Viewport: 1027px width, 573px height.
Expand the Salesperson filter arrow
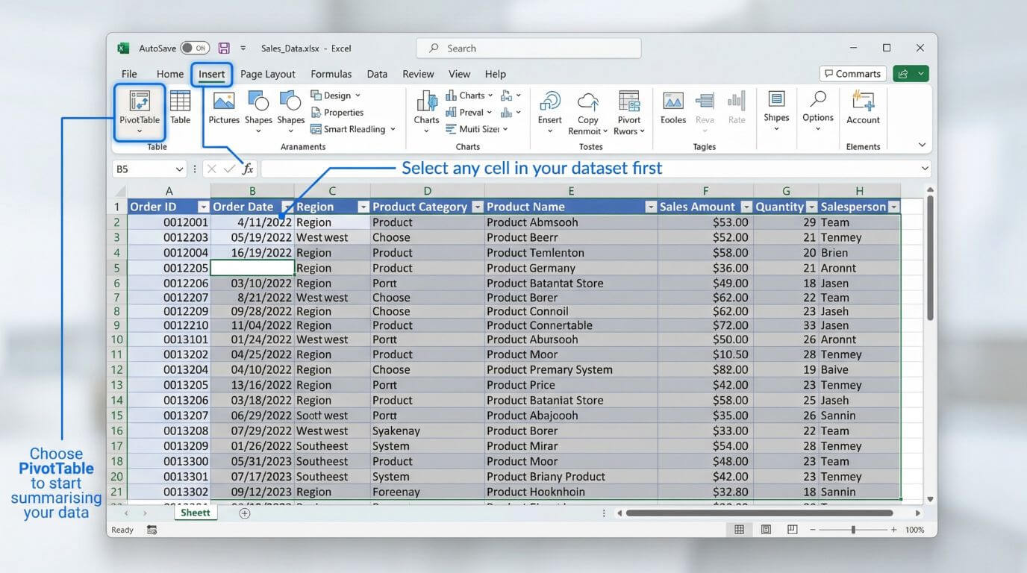pyautogui.click(x=893, y=207)
